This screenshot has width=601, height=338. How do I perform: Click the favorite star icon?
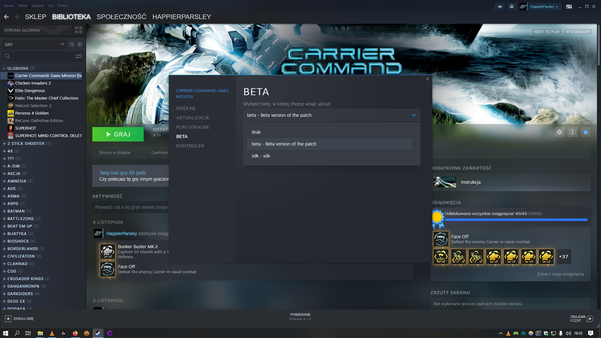coord(585,132)
